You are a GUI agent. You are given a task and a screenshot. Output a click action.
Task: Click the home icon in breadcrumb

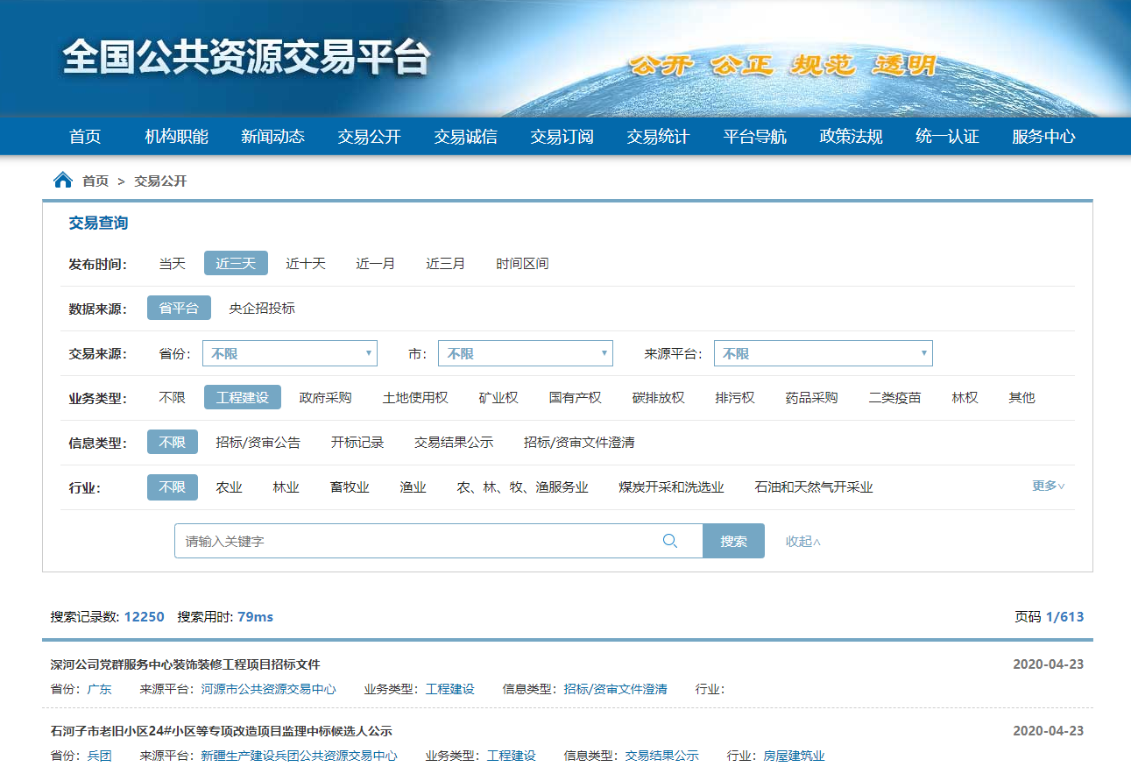pyautogui.click(x=63, y=181)
